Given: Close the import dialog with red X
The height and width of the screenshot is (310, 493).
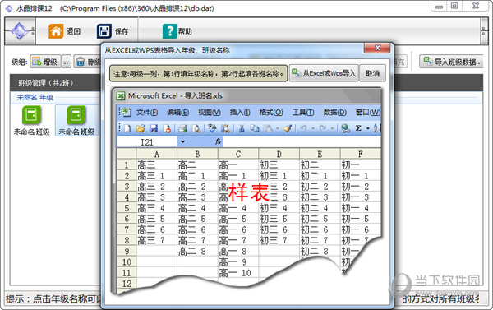Looking at the screenshot, I should pyautogui.click(x=377, y=48).
